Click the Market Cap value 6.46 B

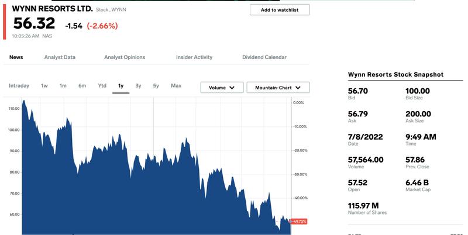(x=417, y=183)
